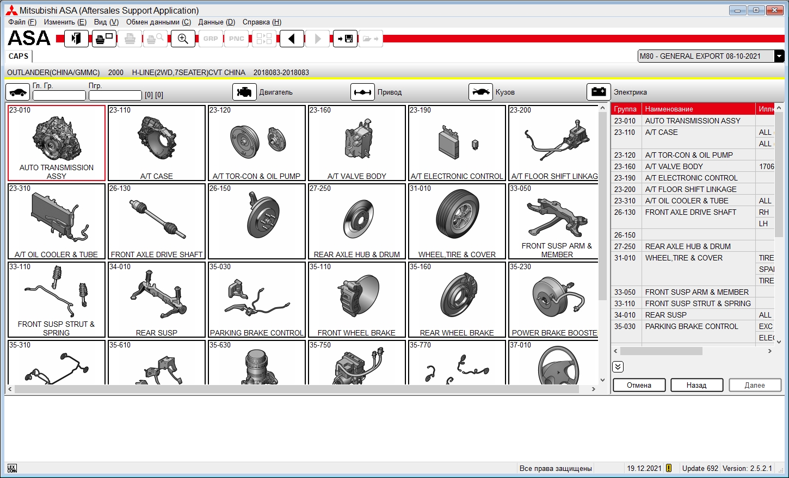This screenshot has height=478, width=789.
Task: Select the Привод drivetrain icon
Action: [362, 92]
